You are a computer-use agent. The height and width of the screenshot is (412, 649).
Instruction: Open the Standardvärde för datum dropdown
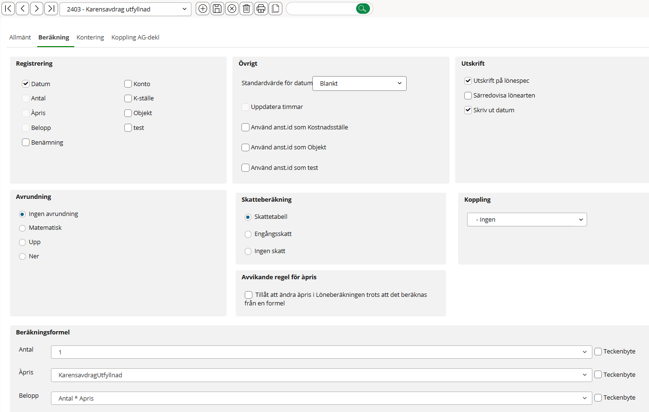point(359,83)
